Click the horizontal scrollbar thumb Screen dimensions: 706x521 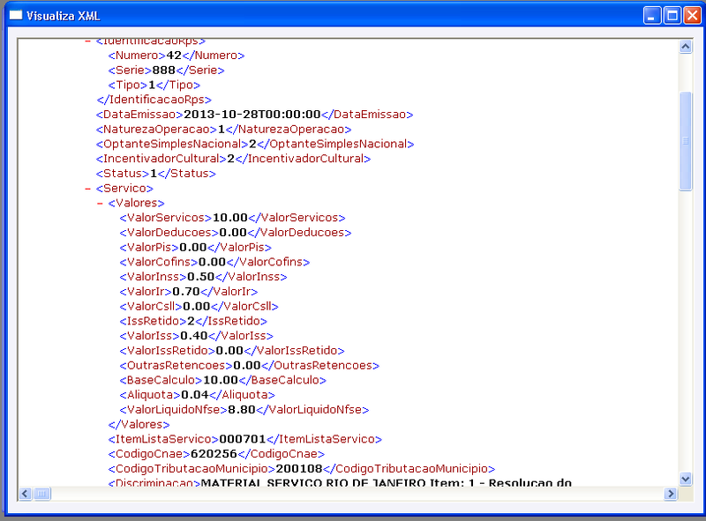coord(41,494)
